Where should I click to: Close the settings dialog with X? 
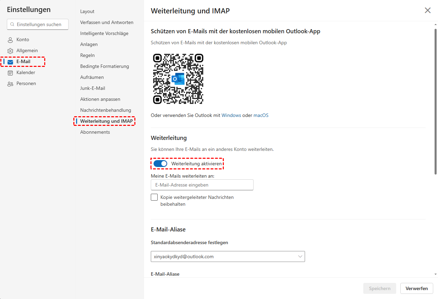tap(428, 10)
